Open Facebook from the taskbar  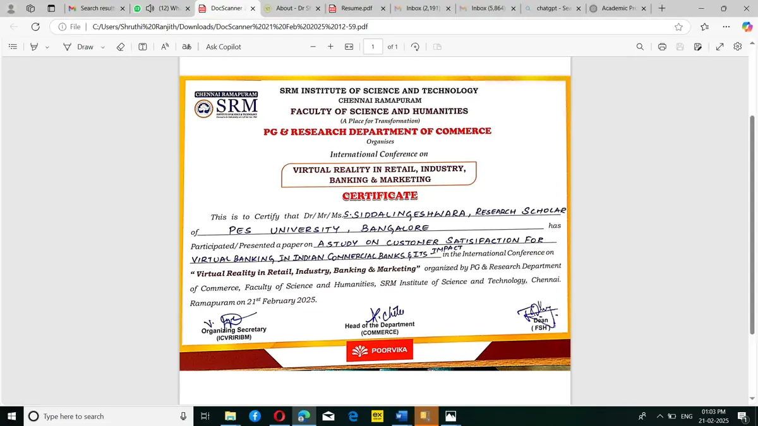coord(255,416)
